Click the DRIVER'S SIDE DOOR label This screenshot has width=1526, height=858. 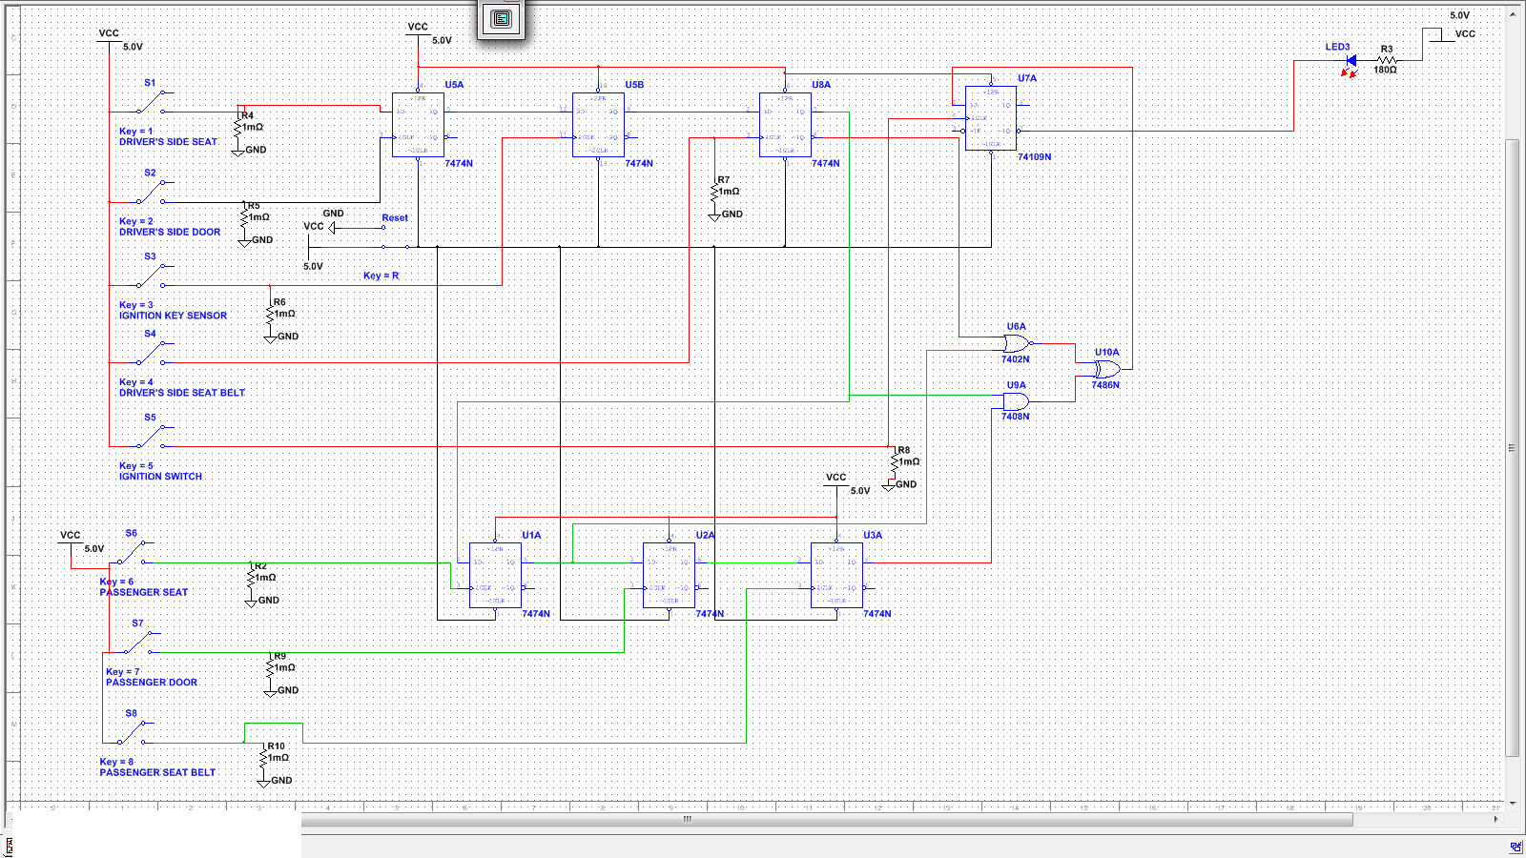tap(170, 232)
